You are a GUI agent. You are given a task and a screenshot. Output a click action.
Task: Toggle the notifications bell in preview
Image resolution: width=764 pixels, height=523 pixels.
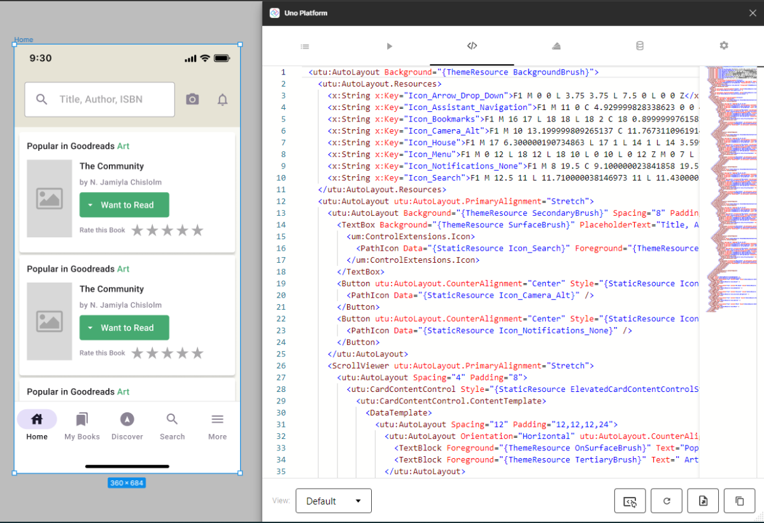(222, 99)
